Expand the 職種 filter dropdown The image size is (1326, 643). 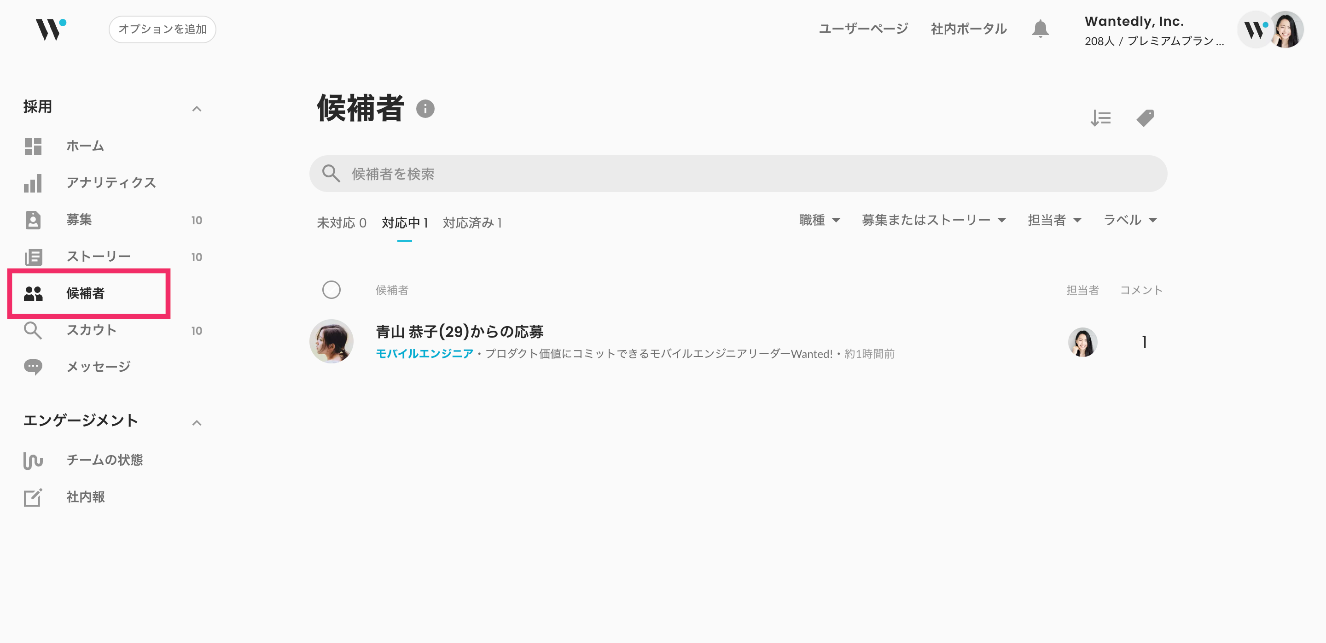[x=820, y=220]
